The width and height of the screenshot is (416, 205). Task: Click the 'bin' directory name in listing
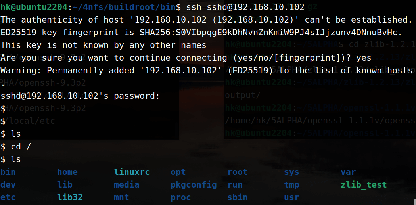click(x=8, y=172)
